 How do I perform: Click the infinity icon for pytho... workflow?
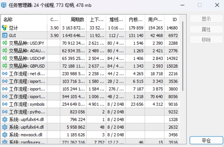[x=5, y=112]
